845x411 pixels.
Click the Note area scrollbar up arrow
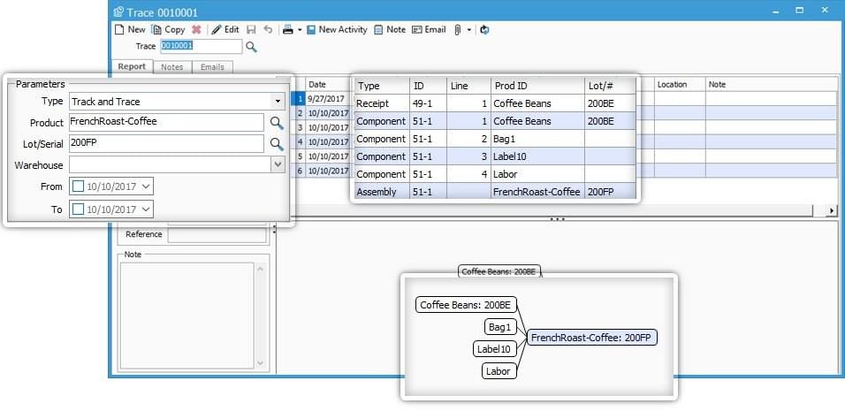(261, 268)
